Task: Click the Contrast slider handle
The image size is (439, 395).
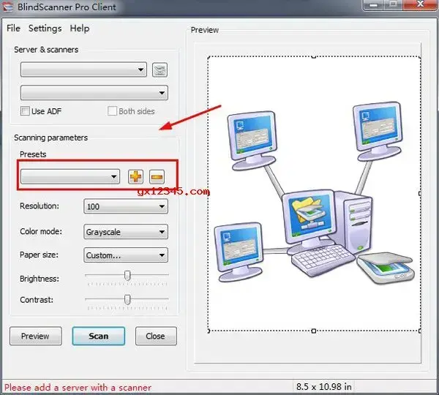Action: click(127, 299)
